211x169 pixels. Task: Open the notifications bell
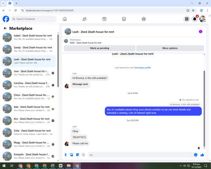[195, 19]
